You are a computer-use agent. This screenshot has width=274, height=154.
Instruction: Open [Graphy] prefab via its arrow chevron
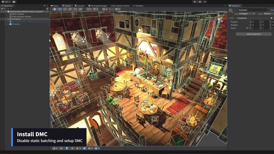click(x=48, y=24)
